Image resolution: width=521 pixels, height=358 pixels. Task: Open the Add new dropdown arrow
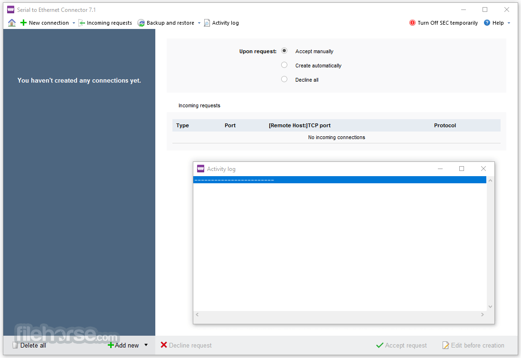point(146,345)
